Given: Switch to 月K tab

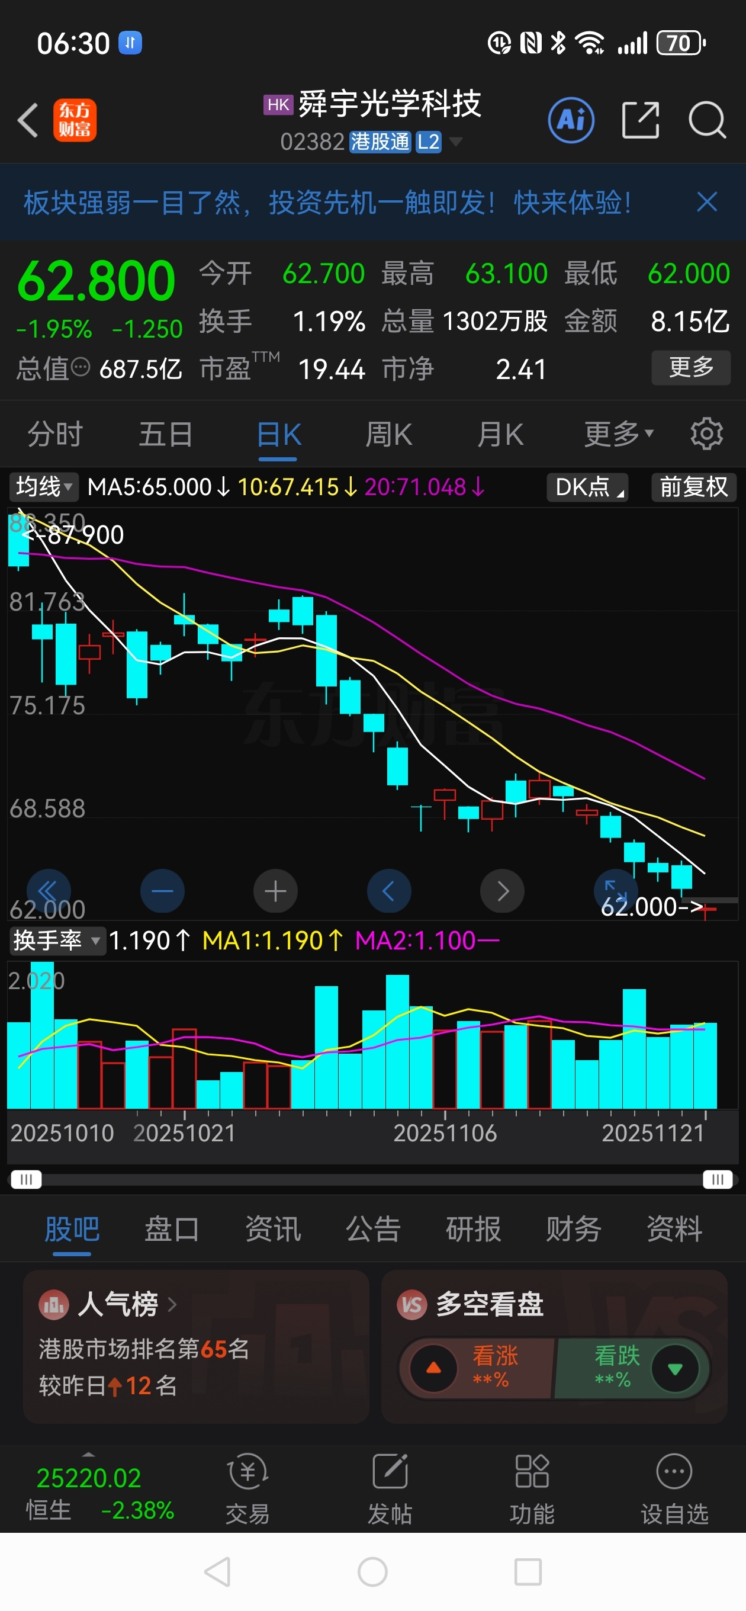Looking at the screenshot, I should (500, 434).
